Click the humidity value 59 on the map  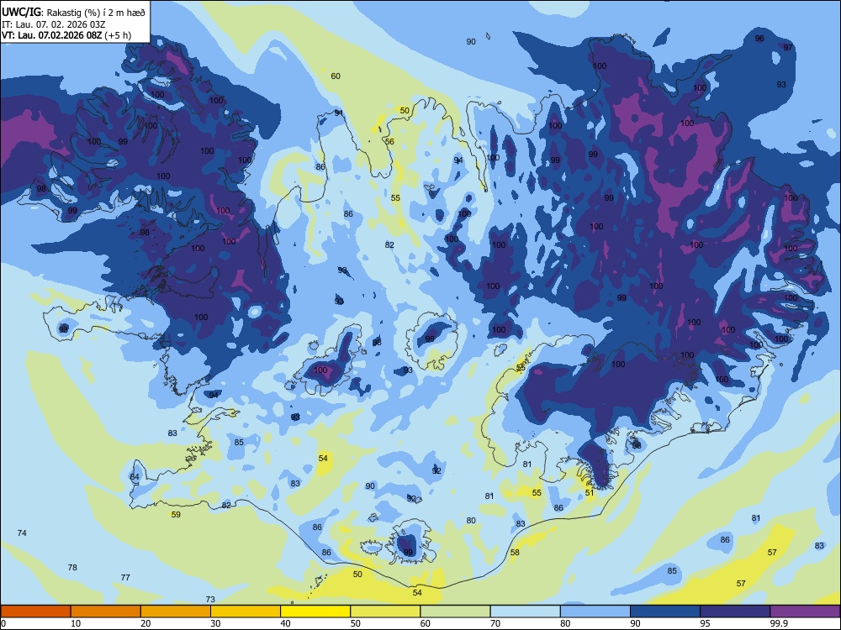[x=176, y=514]
